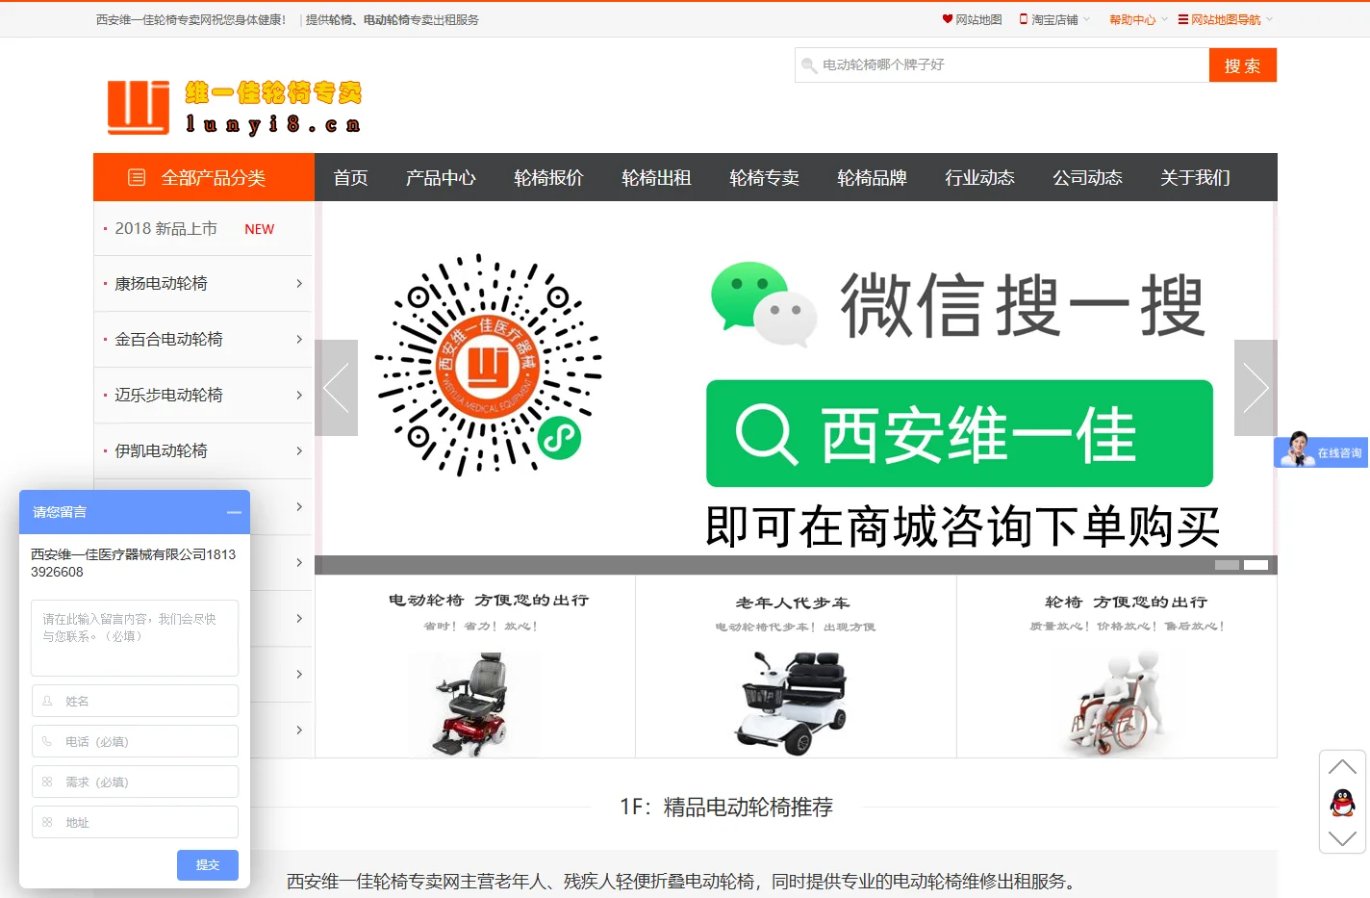This screenshot has height=898, width=1370.
Task: Click the scroll-down arrow in side widget
Action: 1342,838
